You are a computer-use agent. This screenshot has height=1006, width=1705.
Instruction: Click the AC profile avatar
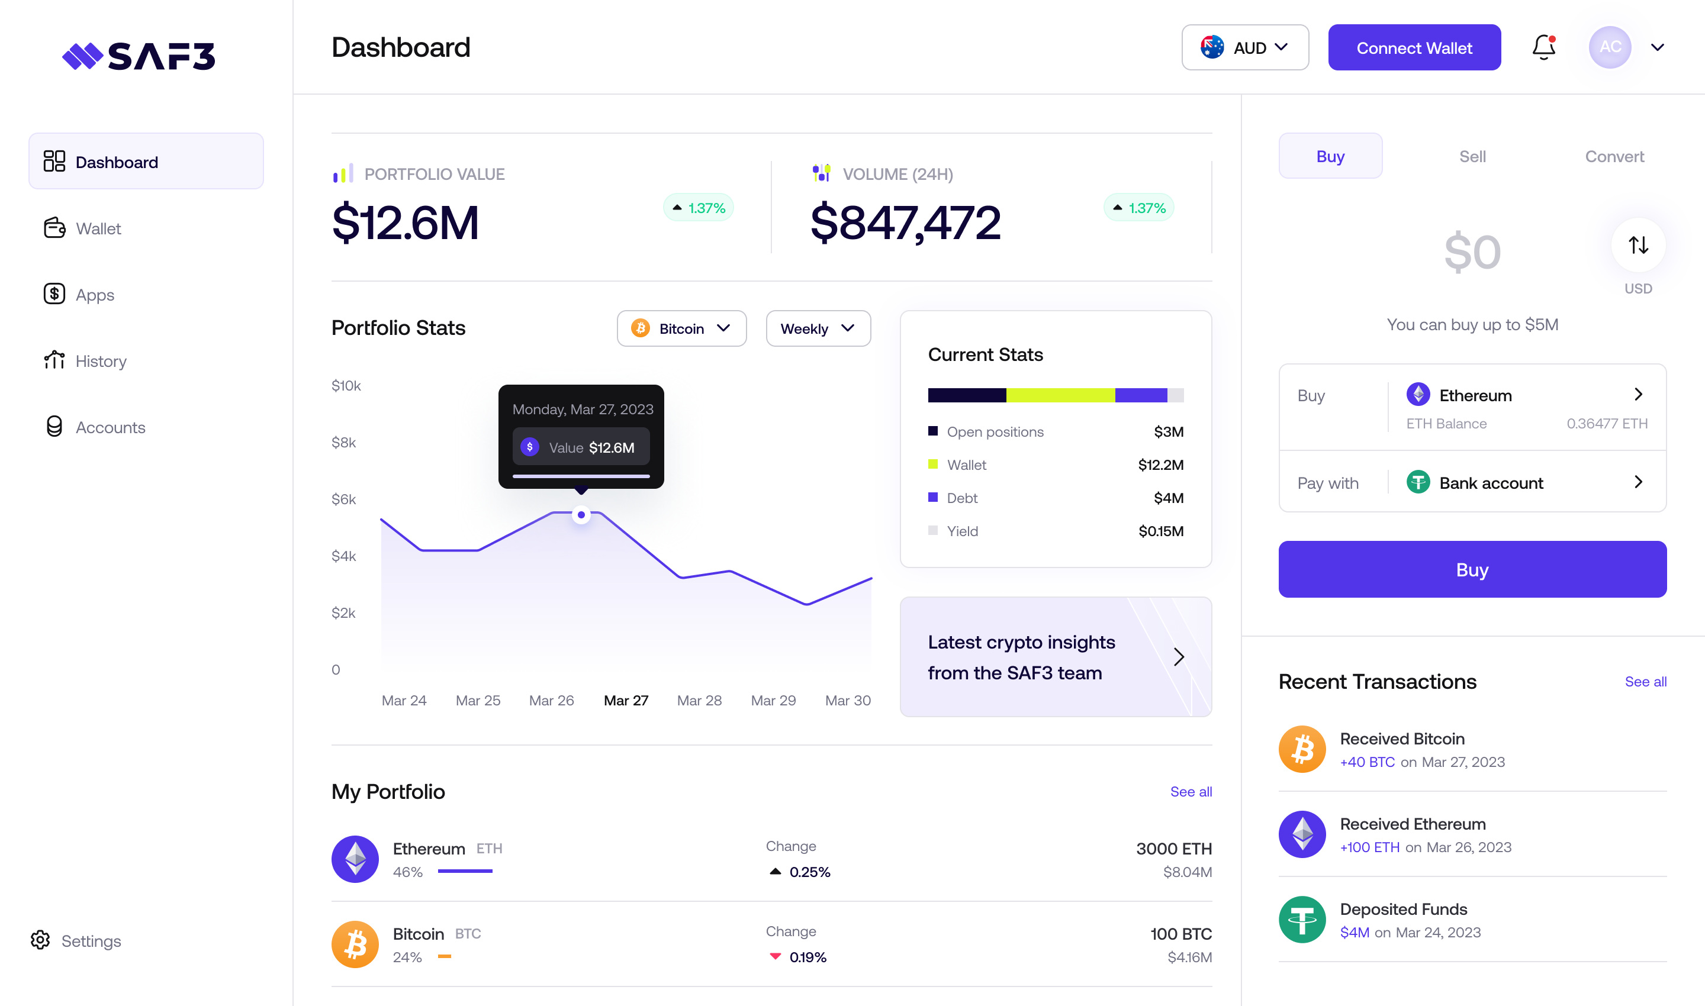1610,47
